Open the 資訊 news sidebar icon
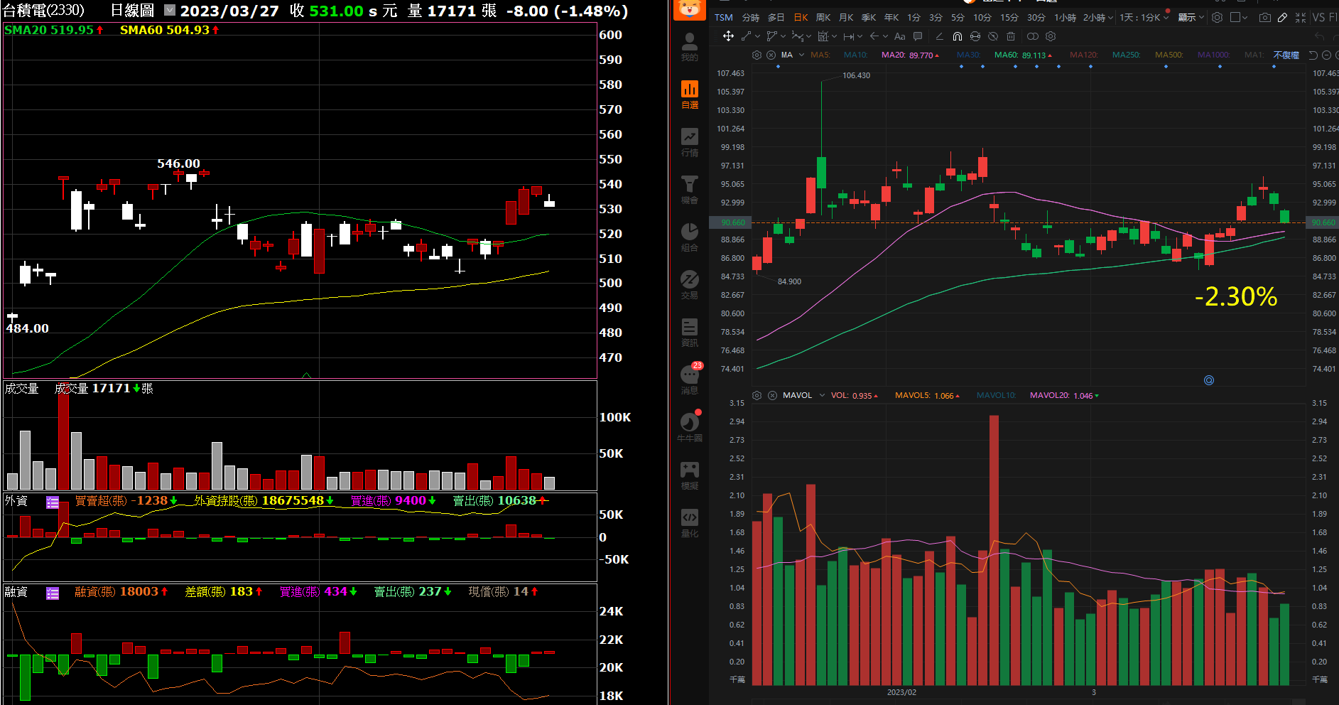 pos(689,333)
